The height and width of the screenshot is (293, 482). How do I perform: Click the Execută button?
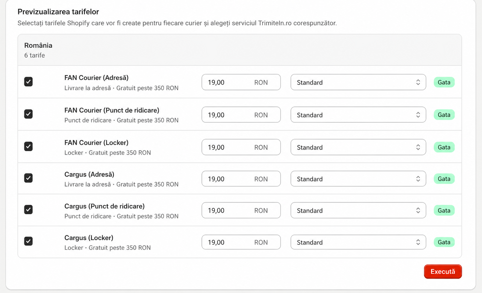tap(443, 271)
